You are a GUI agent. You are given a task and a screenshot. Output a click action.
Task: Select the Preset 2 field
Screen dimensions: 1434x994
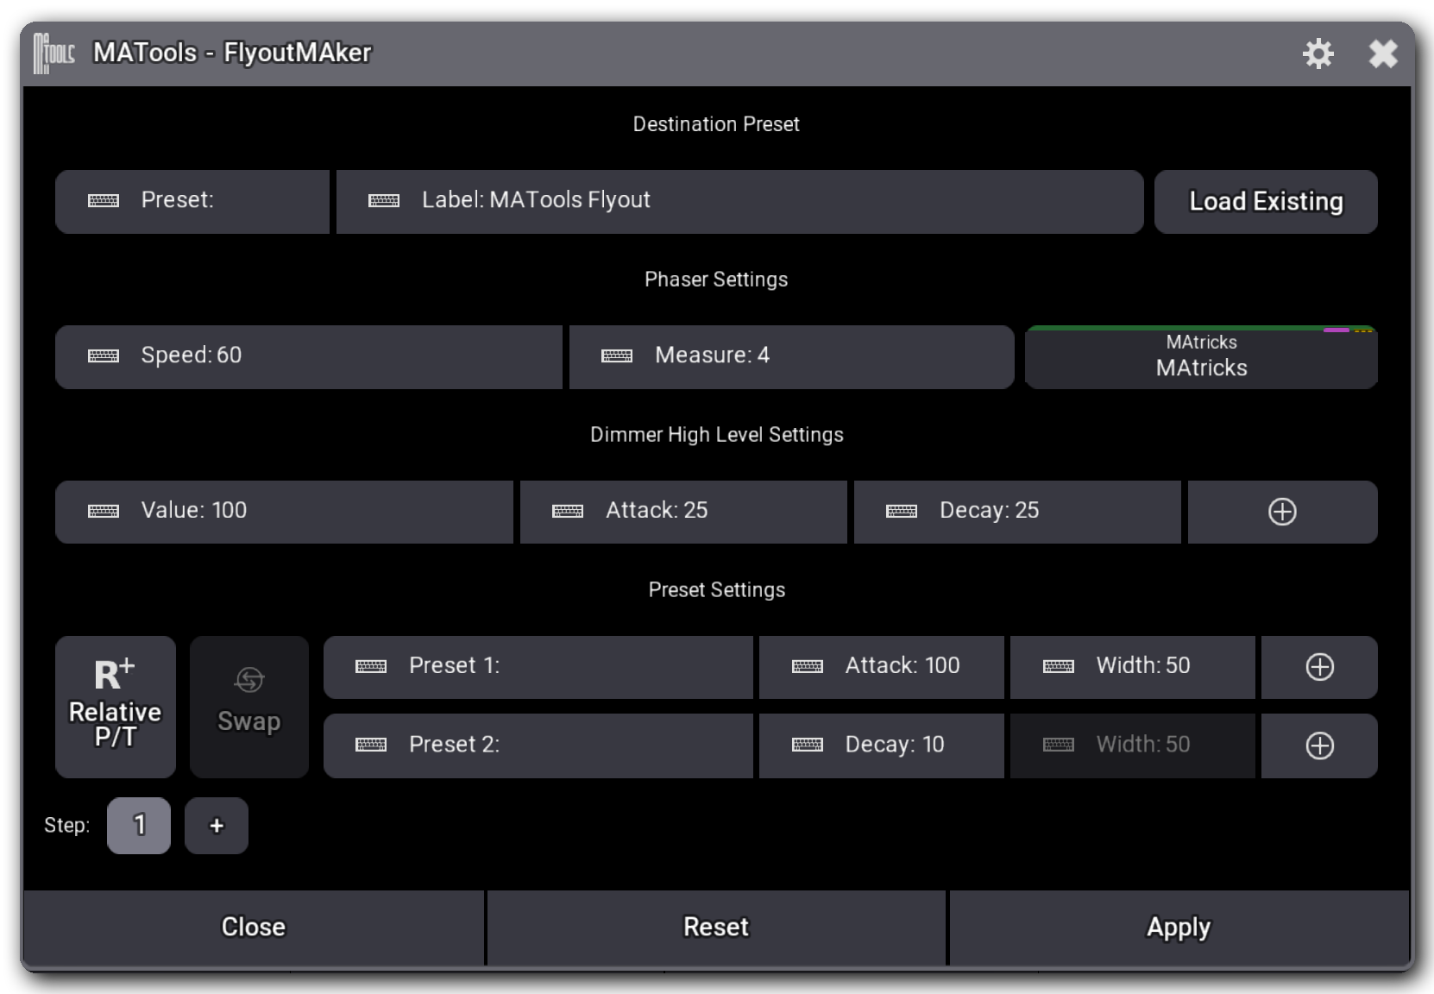538,745
